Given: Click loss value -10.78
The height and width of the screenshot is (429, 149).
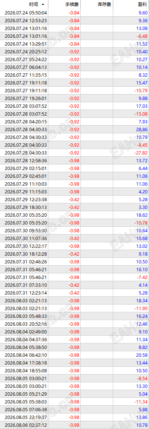Looking at the screenshot, I should (141, 222).
